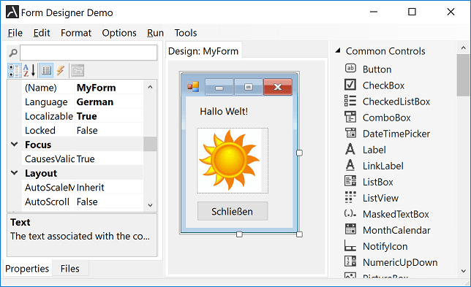
Task: Select the LinkLabel control icon
Action: 350,165
